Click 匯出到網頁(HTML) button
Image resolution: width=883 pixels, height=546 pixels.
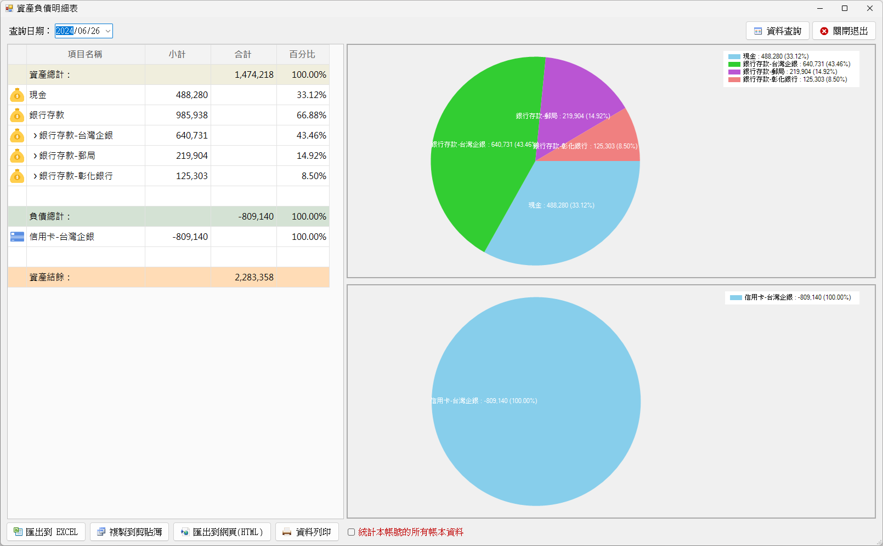click(222, 532)
